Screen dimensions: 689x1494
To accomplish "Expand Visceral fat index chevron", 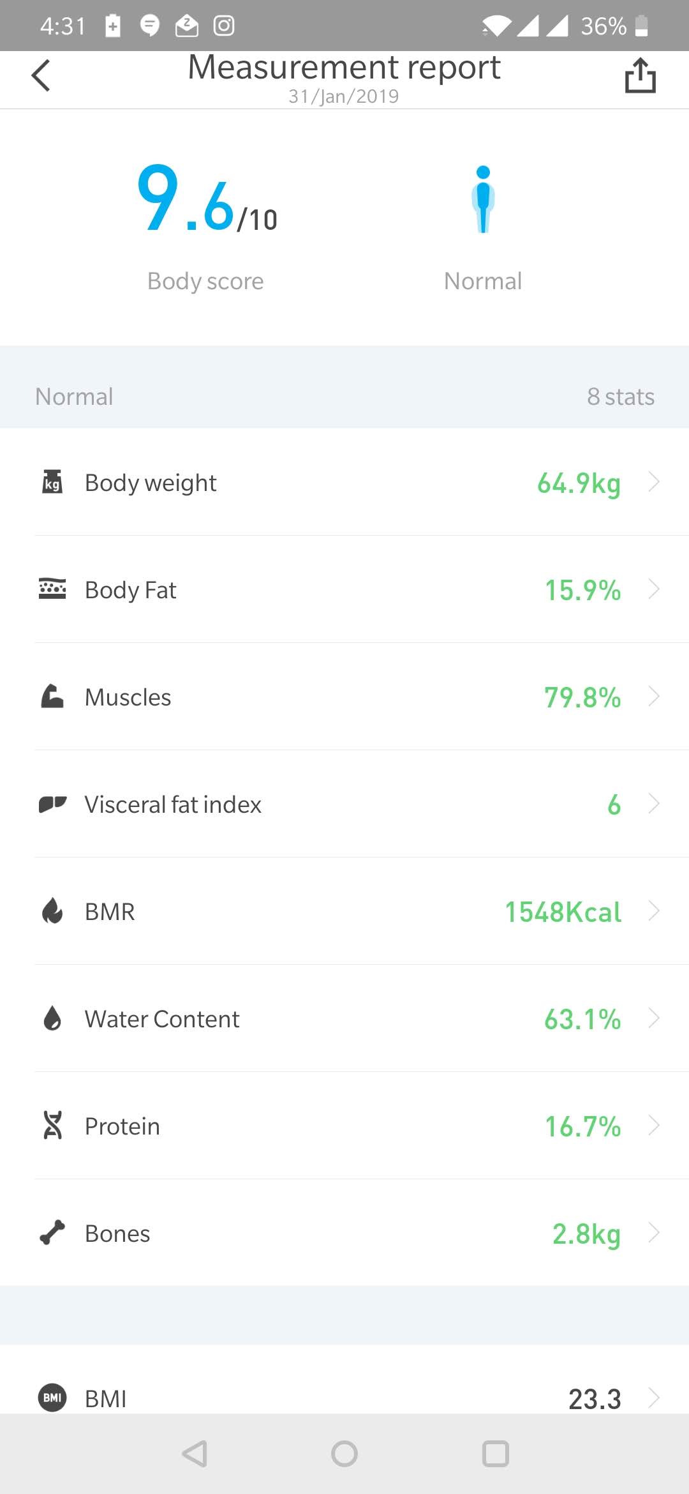I will tap(654, 803).
